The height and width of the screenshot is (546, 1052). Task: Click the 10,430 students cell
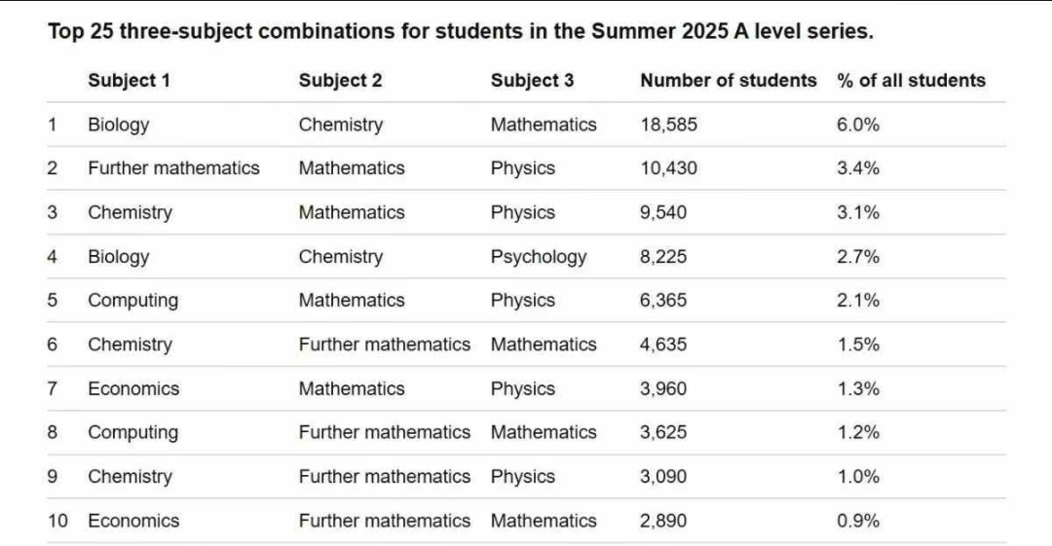click(668, 168)
